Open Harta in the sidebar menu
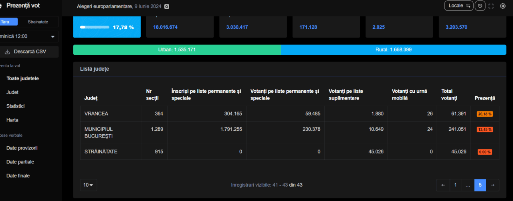 pyautogui.click(x=12, y=120)
